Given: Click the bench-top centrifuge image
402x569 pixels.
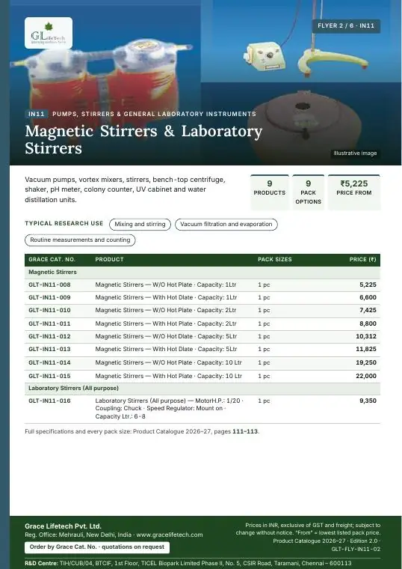Looking at the screenshot, I should click(304, 125).
